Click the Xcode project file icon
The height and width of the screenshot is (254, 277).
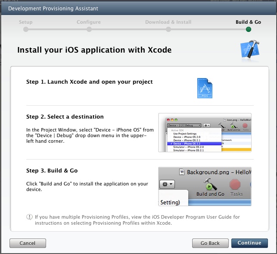[205, 88]
